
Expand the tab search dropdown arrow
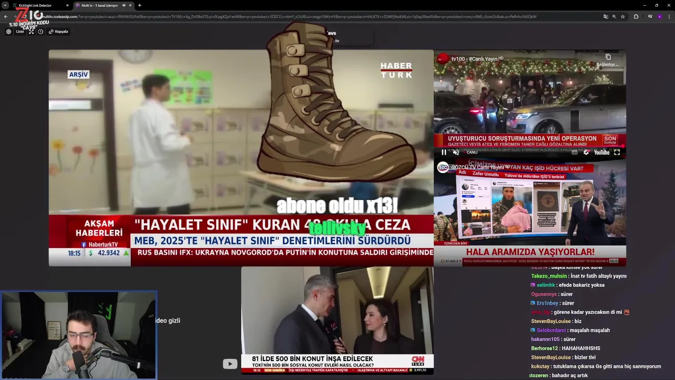5,5
